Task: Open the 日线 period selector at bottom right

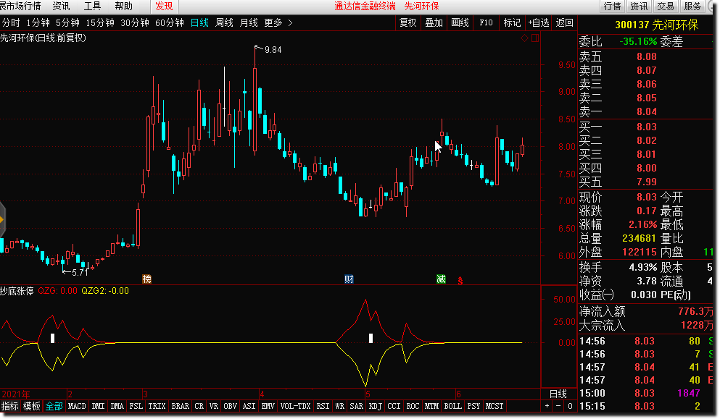Action: 558,394
